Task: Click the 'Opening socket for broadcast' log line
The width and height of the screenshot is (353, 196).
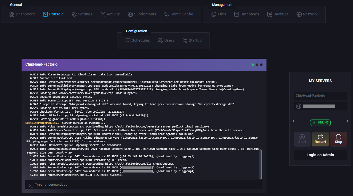Action: click(x=76, y=145)
